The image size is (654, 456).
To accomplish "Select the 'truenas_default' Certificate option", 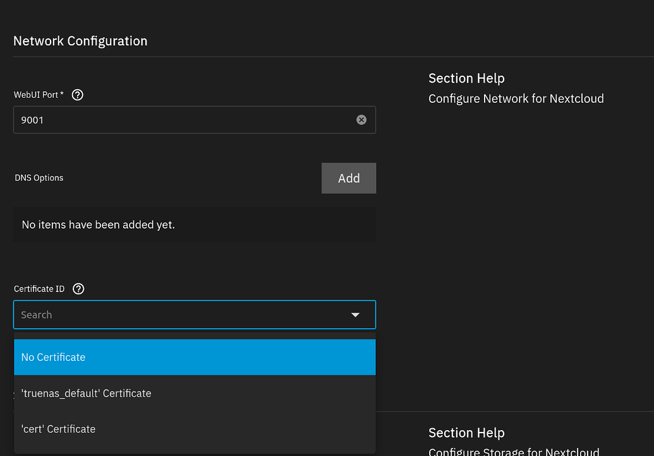I will pos(87,393).
